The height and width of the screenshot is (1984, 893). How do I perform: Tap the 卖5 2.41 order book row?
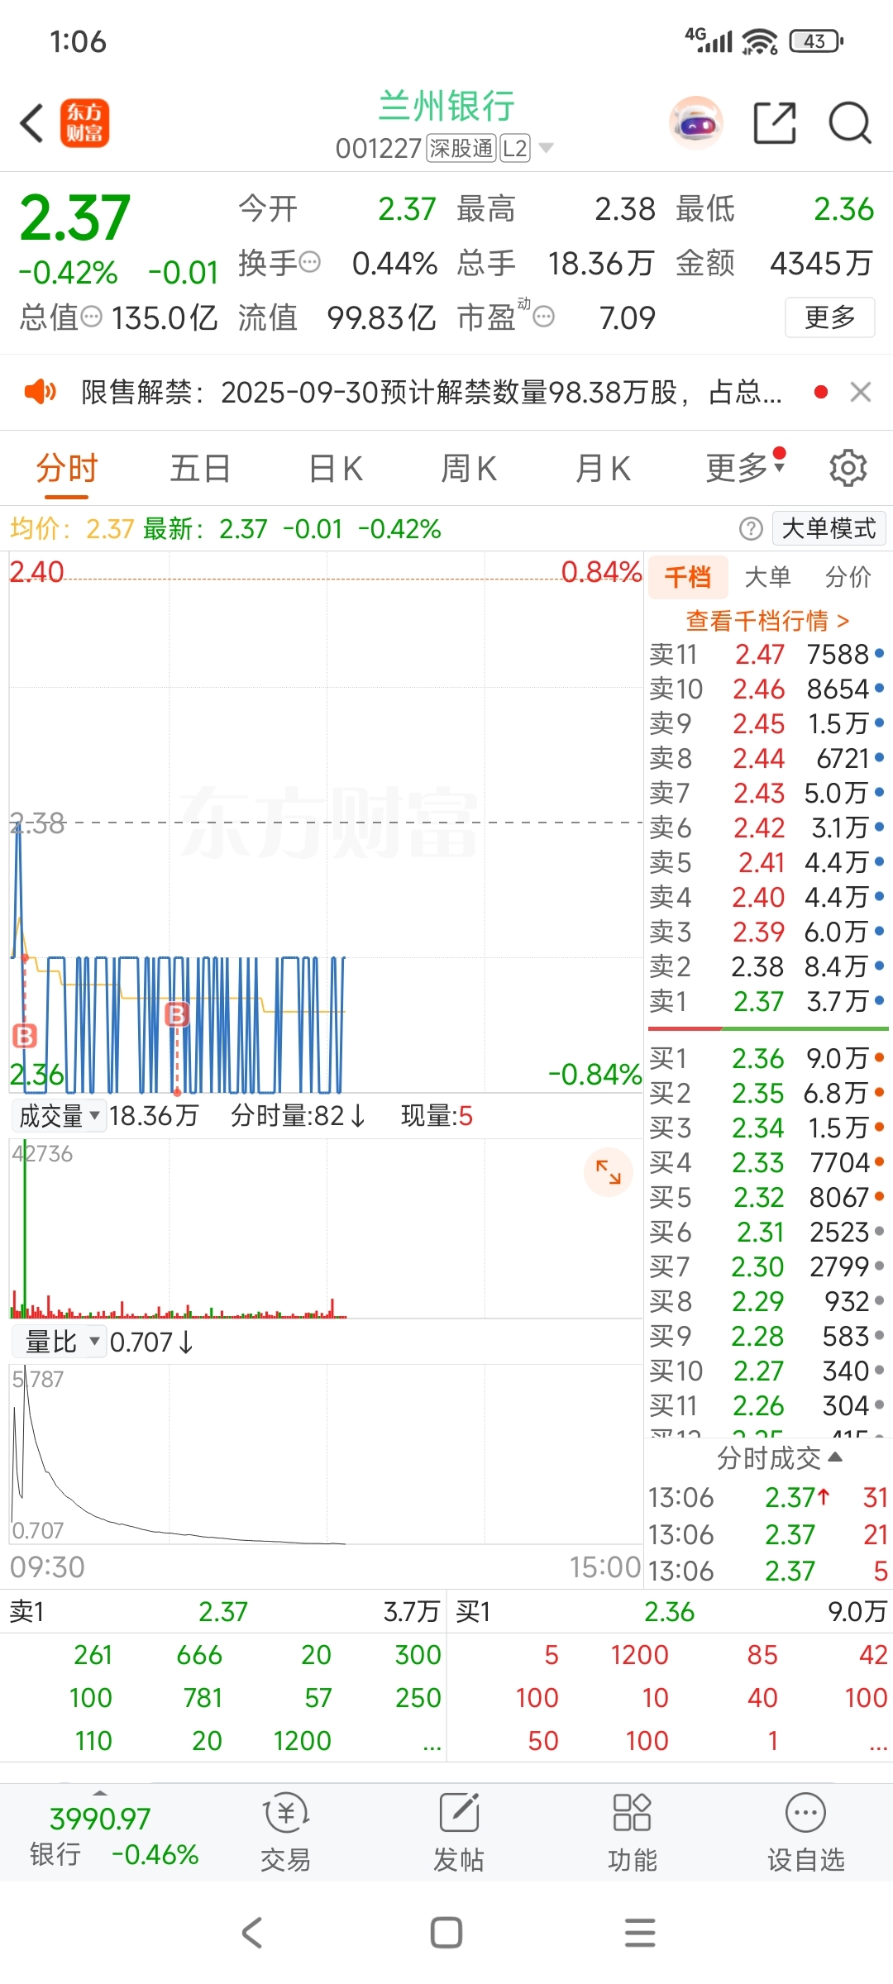pos(767,862)
